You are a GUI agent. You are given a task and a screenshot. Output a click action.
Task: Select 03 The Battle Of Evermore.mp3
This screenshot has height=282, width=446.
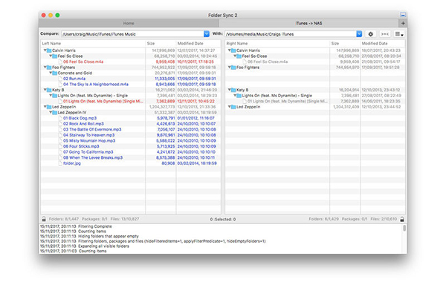(x=92, y=129)
